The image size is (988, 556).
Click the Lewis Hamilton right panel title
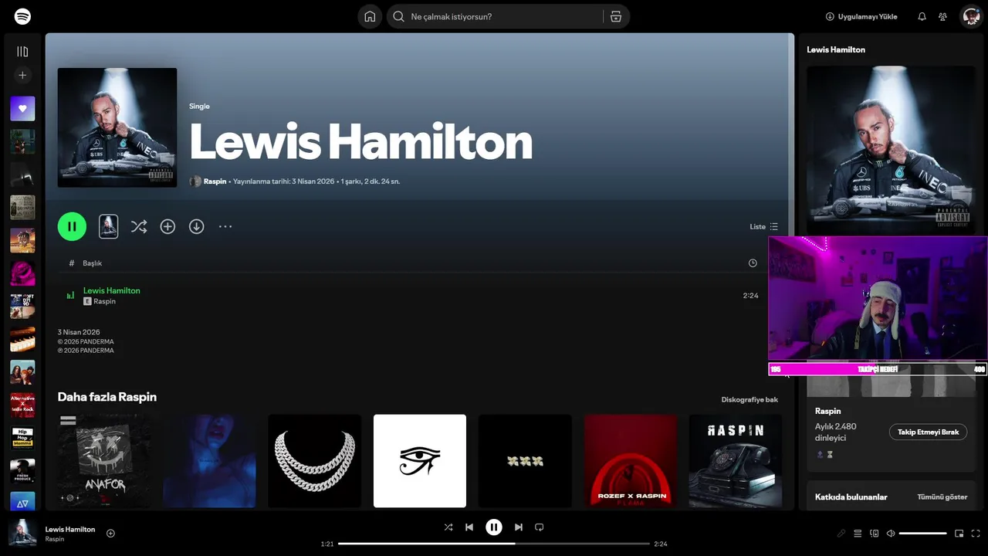836,49
